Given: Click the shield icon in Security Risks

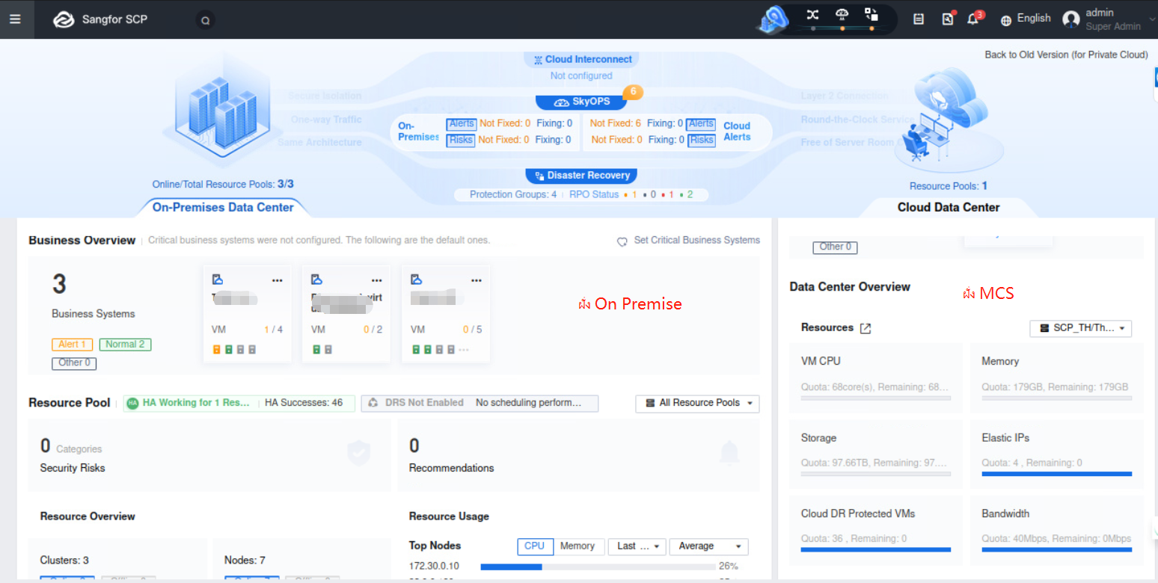Looking at the screenshot, I should pyautogui.click(x=360, y=453).
